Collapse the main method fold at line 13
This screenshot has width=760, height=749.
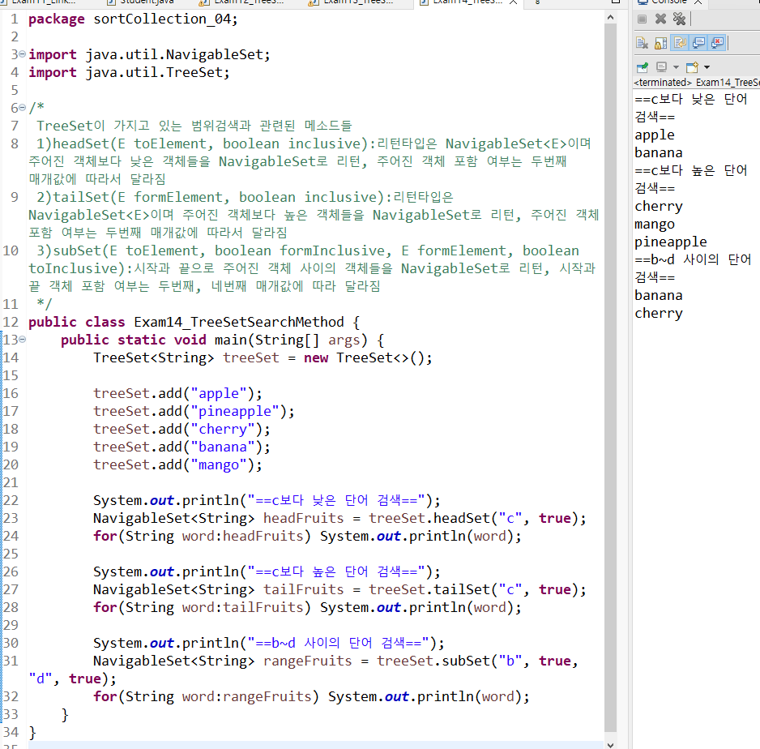[22, 340]
